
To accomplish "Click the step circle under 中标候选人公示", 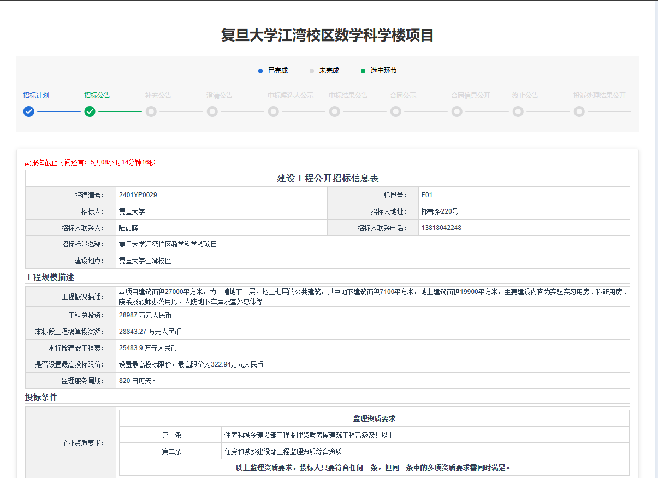I will pyautogui.click(x=274, y=111).
